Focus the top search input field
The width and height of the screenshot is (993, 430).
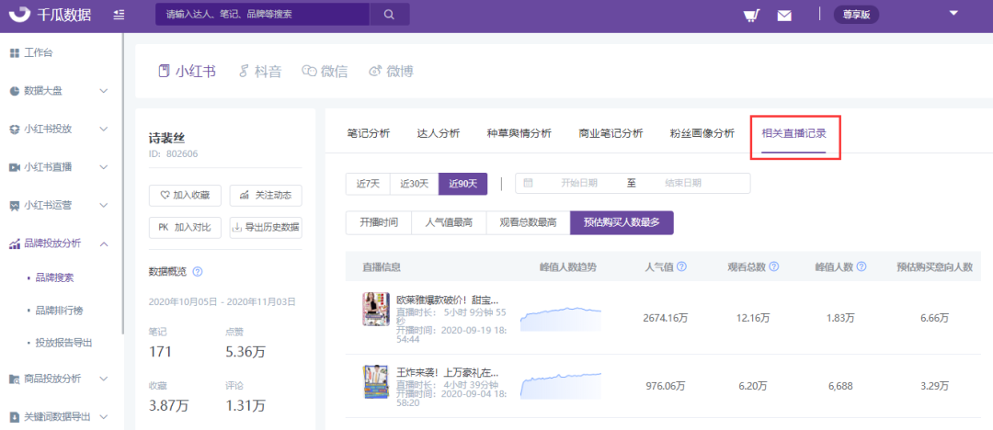click(262, 14)
